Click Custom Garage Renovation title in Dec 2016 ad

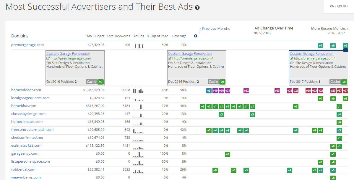point(190,54)
